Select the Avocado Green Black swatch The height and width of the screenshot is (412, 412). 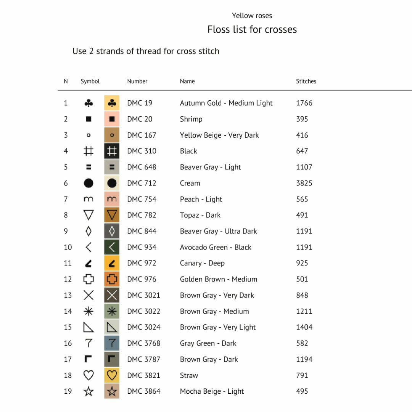tap(112, 247)
